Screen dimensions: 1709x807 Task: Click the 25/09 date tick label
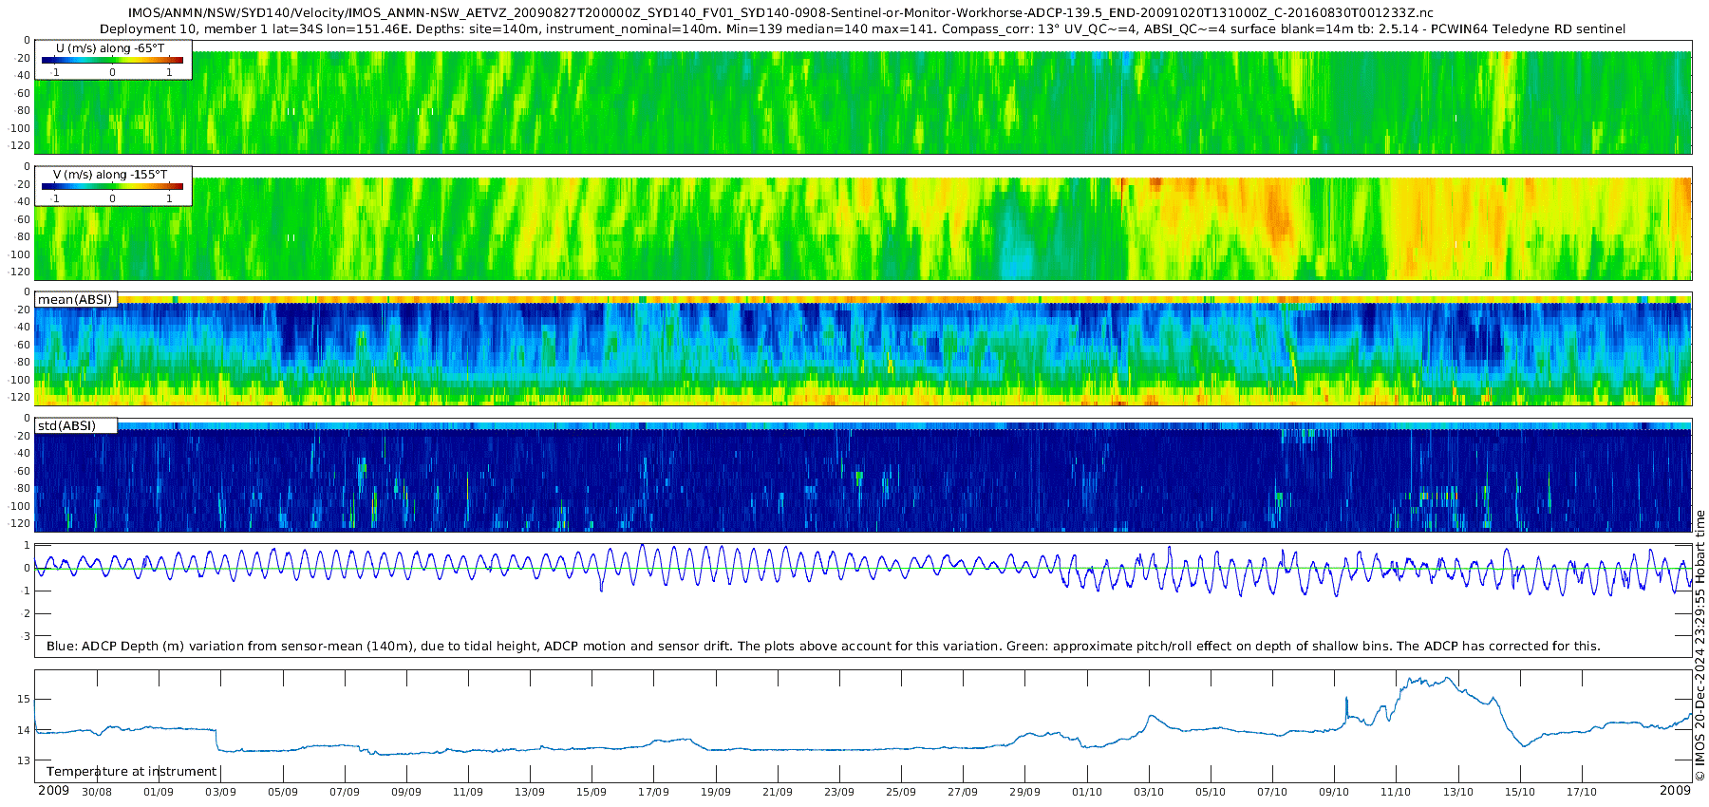(x=901, y=792)
